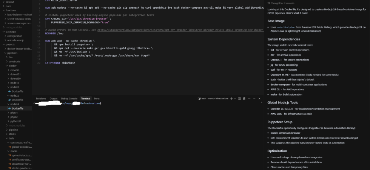Screen dimensions: 370x170
Task: Click the Split Terminal icon
Action: pyautogui.click(x=239, y=99)
